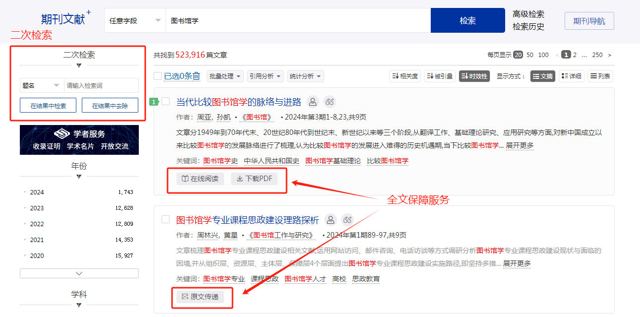Sort results by 被引量
This screenshot has height=317, width=640.
(440, 76)
